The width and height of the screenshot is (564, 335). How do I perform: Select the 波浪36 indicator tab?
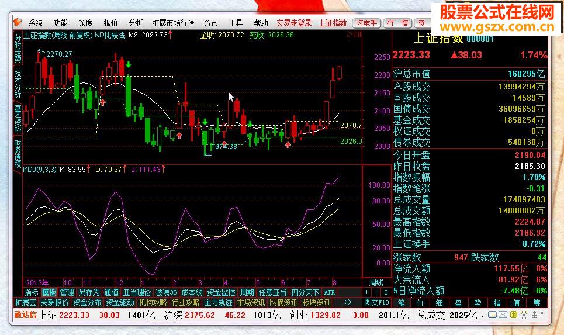(x=166, y=292)
